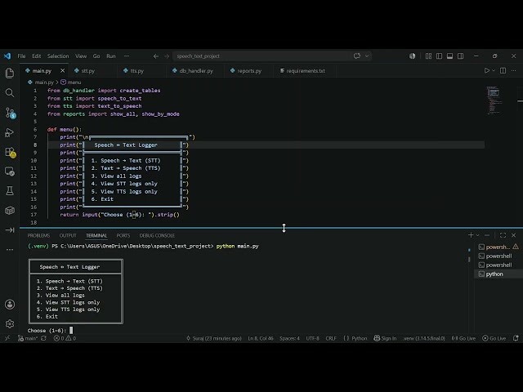Toggle the Secondary Side Bar
This screenshot has width=523, height=392.
click(461, 56)
